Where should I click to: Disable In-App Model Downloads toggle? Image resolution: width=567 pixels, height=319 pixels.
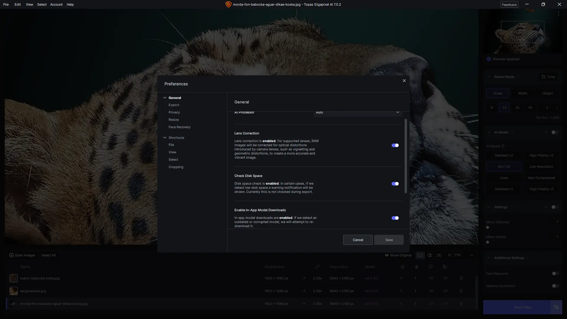[x=395, y=218]
